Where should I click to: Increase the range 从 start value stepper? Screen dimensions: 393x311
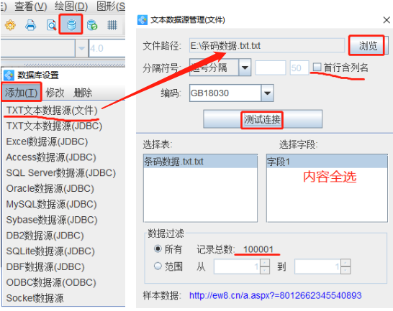(265, 262)
